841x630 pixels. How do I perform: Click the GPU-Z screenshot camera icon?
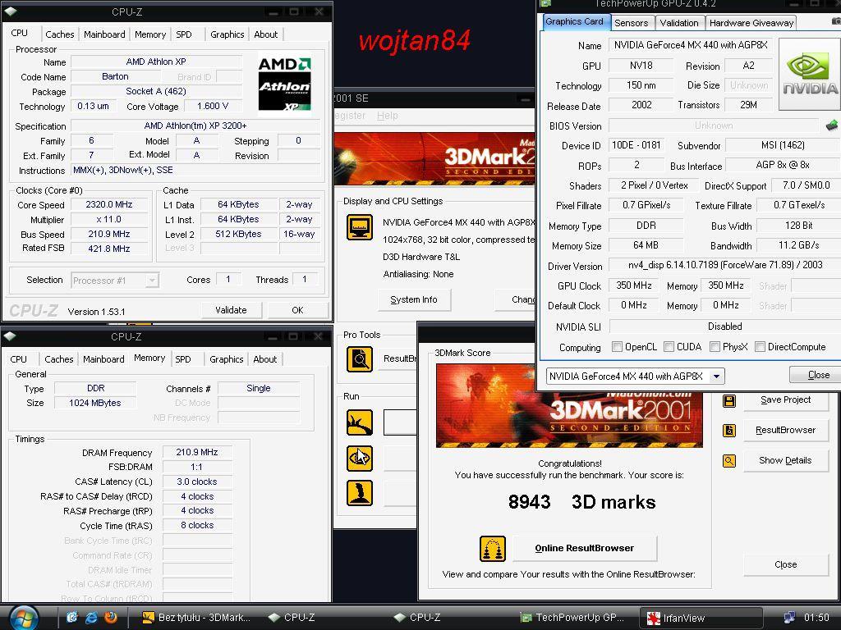[835, 21]
